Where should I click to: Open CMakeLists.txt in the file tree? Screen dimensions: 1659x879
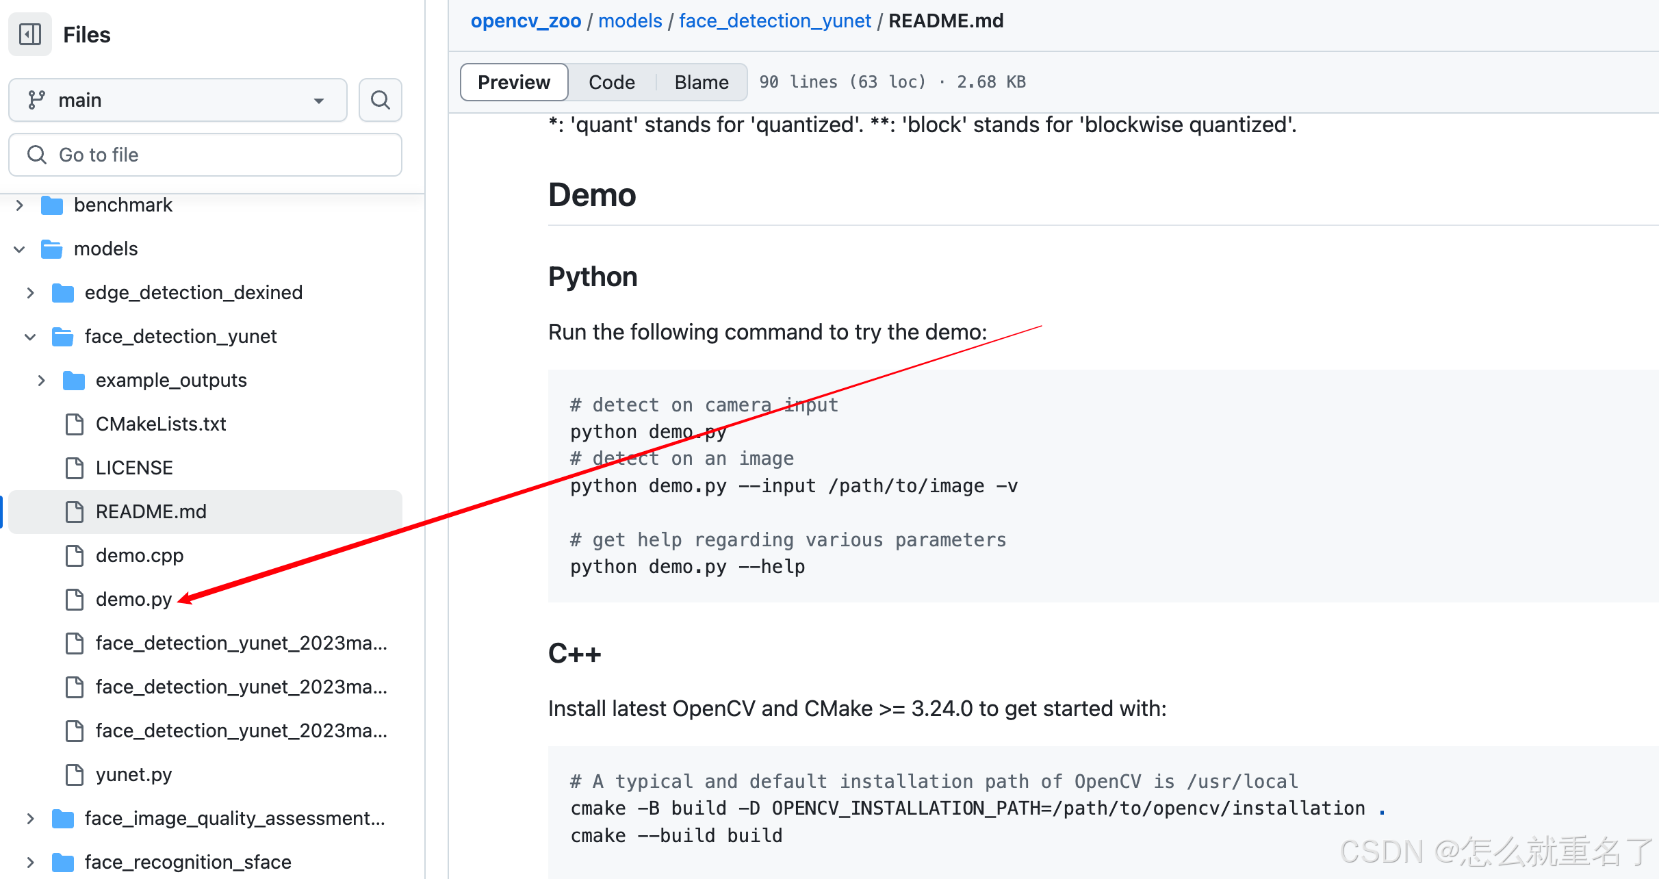point(161,424)
